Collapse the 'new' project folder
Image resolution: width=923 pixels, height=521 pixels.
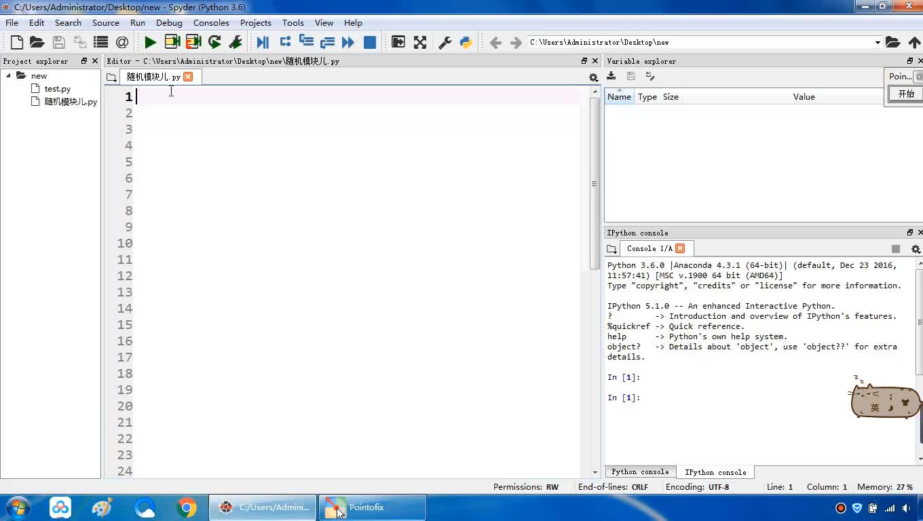click(9, 76)
